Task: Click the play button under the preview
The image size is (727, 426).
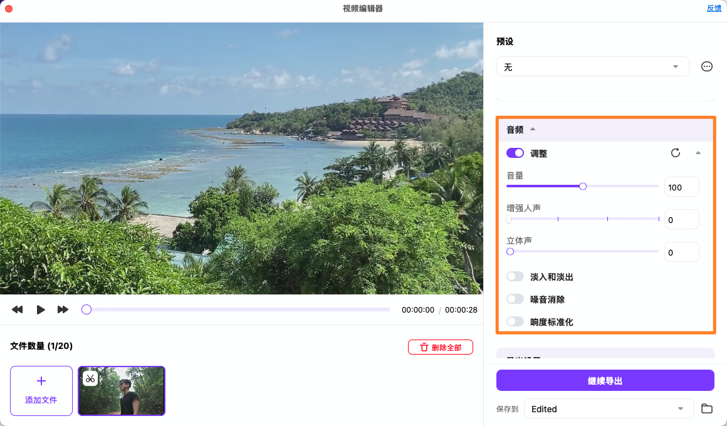Action: (x=41, y=309)
